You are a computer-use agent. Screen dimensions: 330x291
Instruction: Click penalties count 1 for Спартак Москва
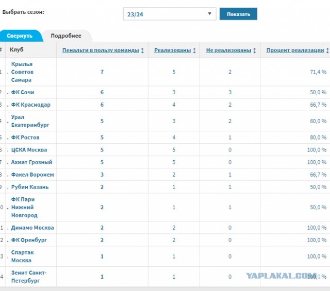tap(102, 256)
